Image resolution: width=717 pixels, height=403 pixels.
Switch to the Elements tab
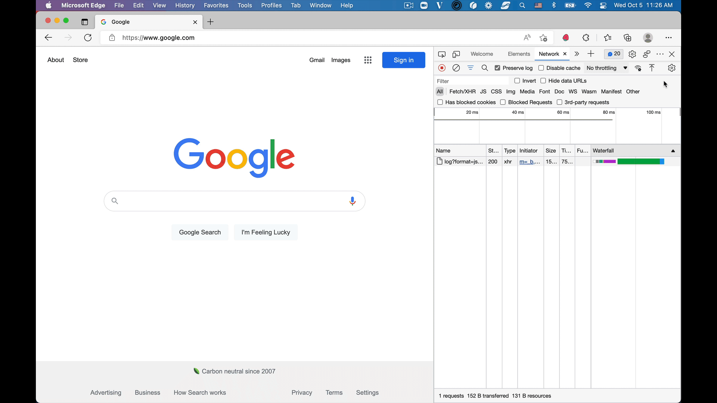pos(519,54)
